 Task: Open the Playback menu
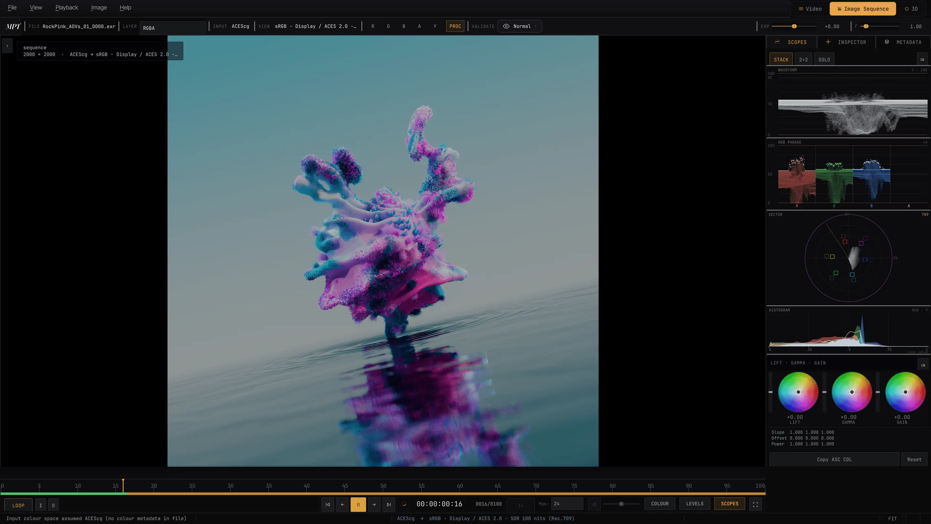(67, 7)
